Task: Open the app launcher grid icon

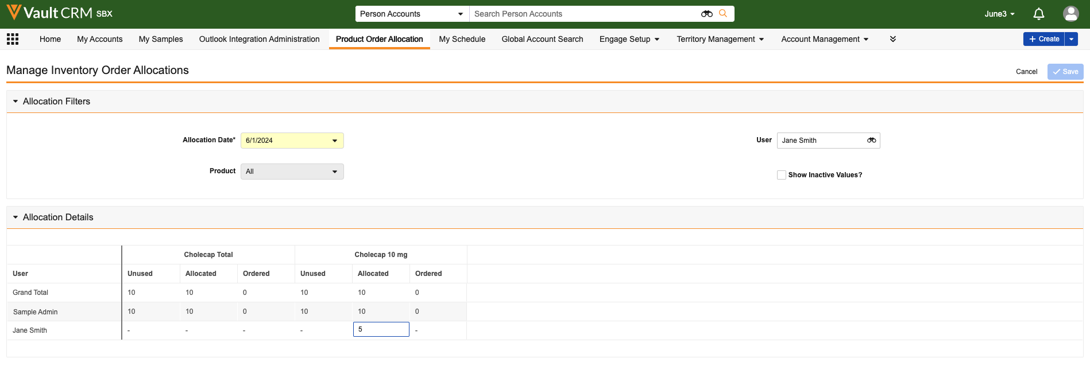Action: [x=13, y=39]
